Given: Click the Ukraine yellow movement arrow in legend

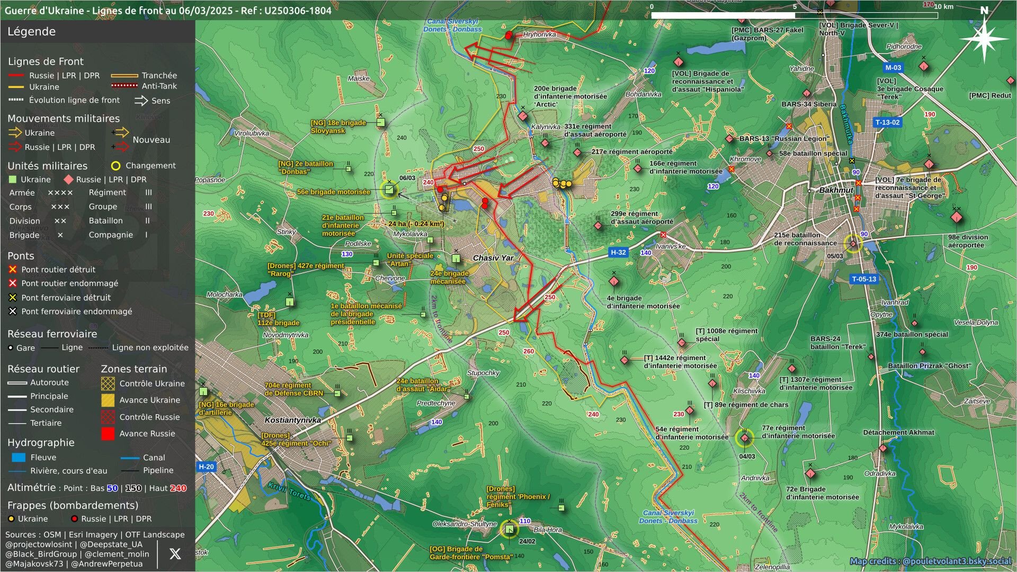Looking at the screenshot, I should (15, 132).
